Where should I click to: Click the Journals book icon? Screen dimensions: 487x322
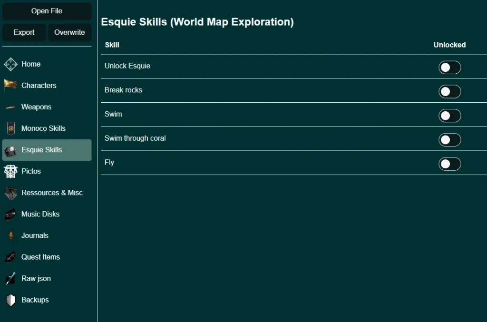[10, 235]
